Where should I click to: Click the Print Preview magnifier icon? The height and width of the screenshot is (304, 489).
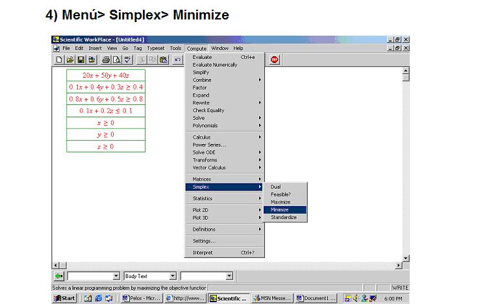pos(117,60)
